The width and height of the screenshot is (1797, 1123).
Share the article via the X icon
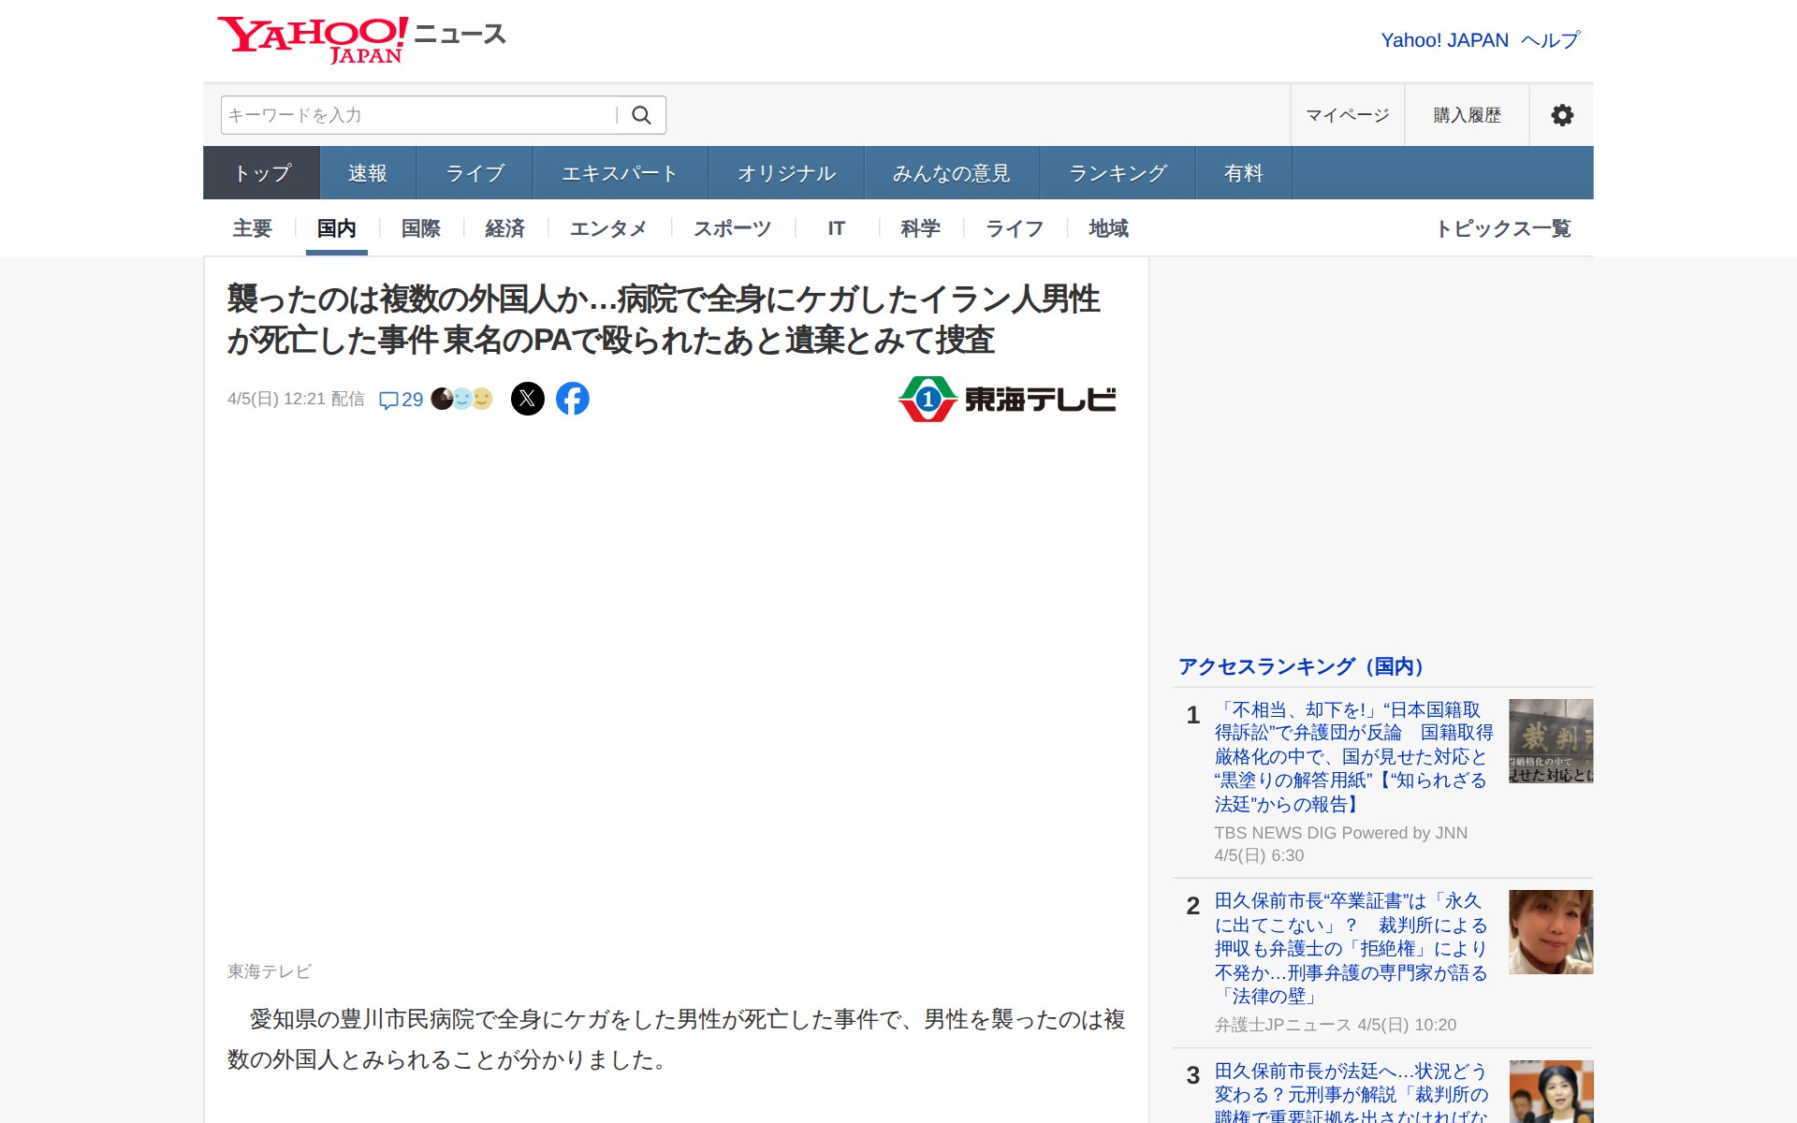(529, 398)
